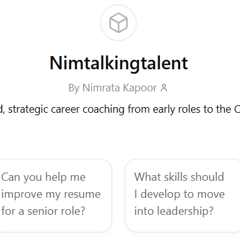
Task: Select the 'into leadership?' text
Action: point(174,211)
